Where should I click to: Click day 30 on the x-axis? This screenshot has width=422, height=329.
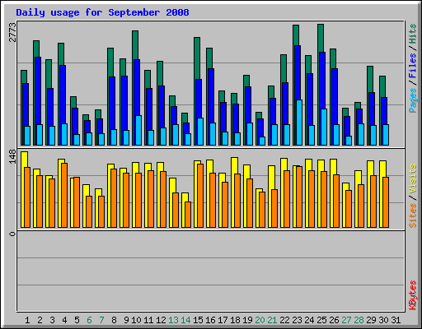(x=383, y=320)
